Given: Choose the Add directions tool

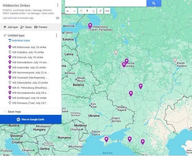Looking at the screenshot, I should click(100, 11).
